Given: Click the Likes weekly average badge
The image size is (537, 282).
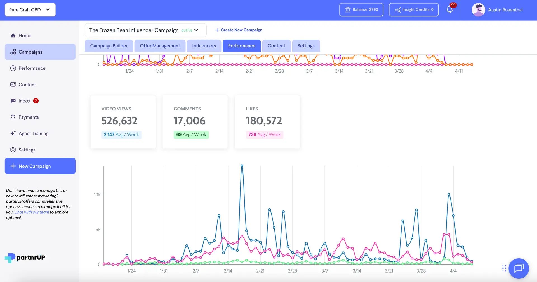Looking at the screenshot, I should pyautogui.click(x=264, y=134).
